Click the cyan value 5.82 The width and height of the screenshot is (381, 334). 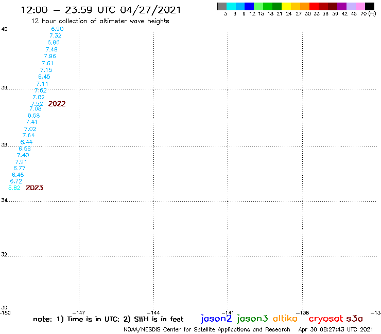[14, 188]
